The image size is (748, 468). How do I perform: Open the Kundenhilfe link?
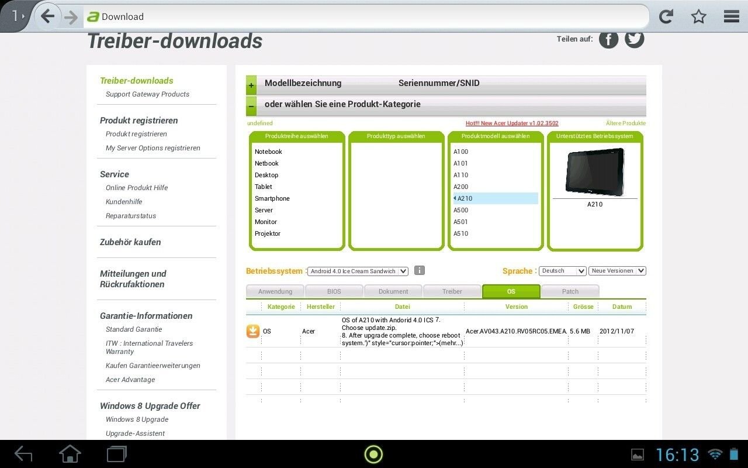[124, 202]
